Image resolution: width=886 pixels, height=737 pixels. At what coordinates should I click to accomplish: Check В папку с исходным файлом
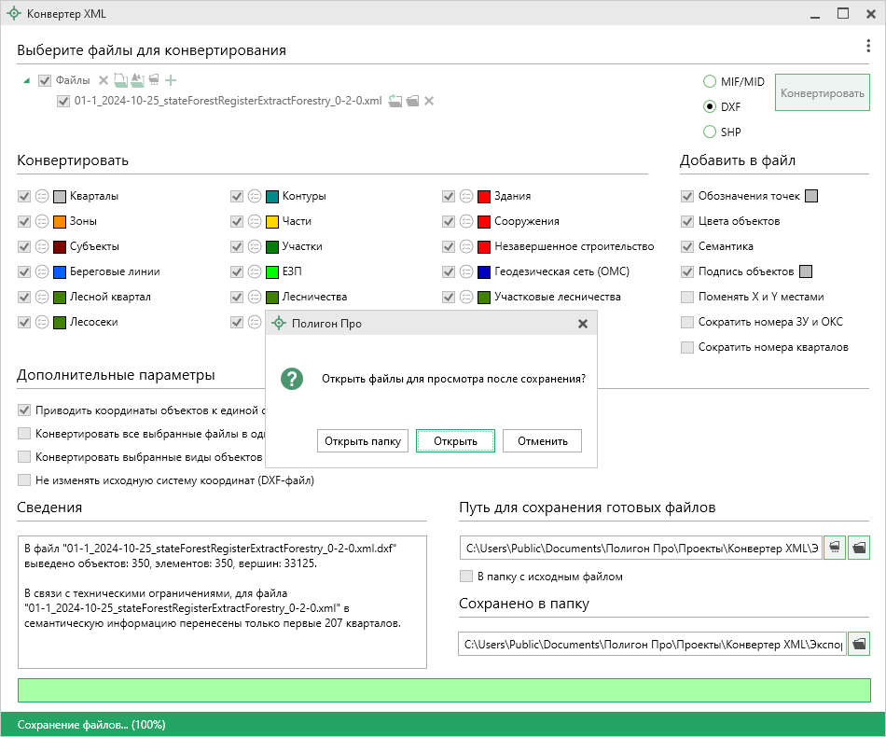pyautogui.click(x=467, y=577)
